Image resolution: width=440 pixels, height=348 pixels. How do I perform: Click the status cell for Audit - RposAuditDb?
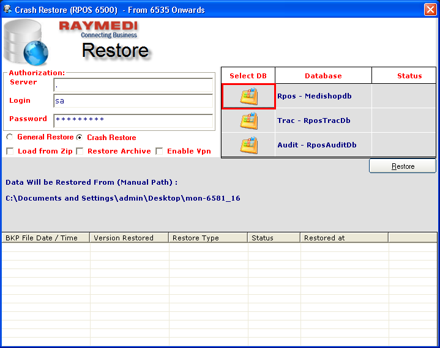coord(404,145)
